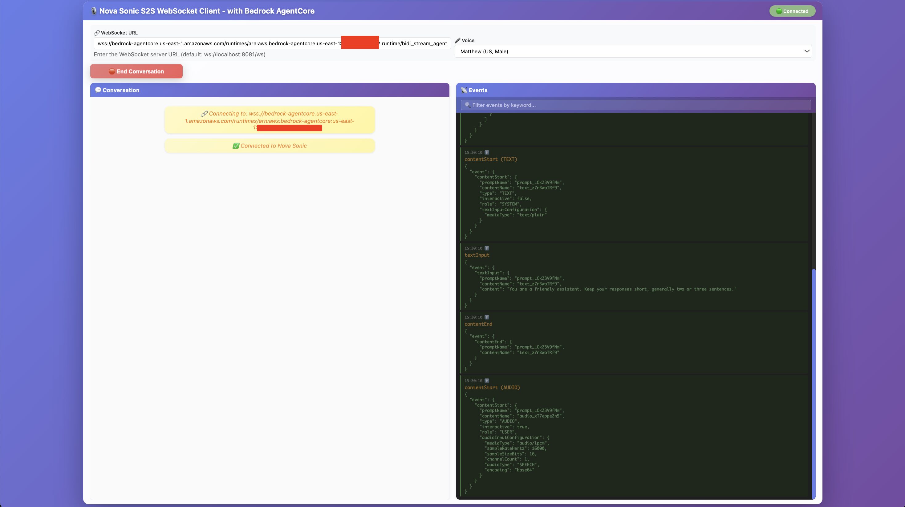This screenshot has width=905, height=507.
Task: Click the chevron arrow of the Voice selector
Action: [806, 51]
